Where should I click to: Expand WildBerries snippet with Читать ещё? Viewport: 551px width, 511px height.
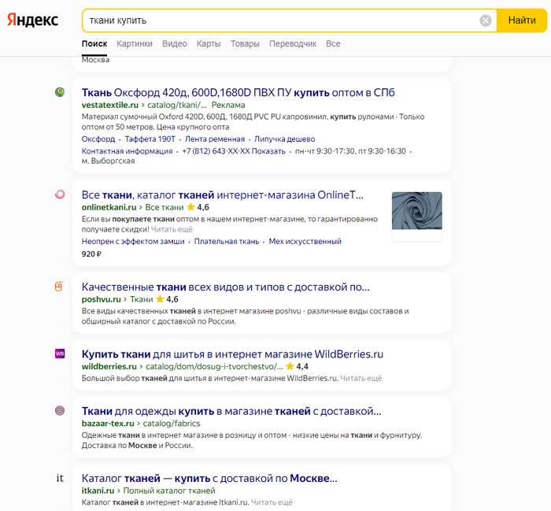click(x=361, y=378)
